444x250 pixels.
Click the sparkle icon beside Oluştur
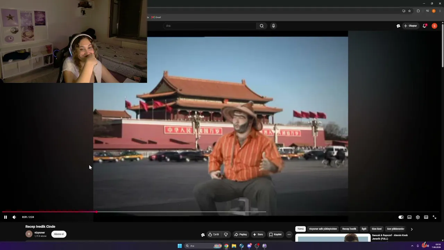(398, 26)
